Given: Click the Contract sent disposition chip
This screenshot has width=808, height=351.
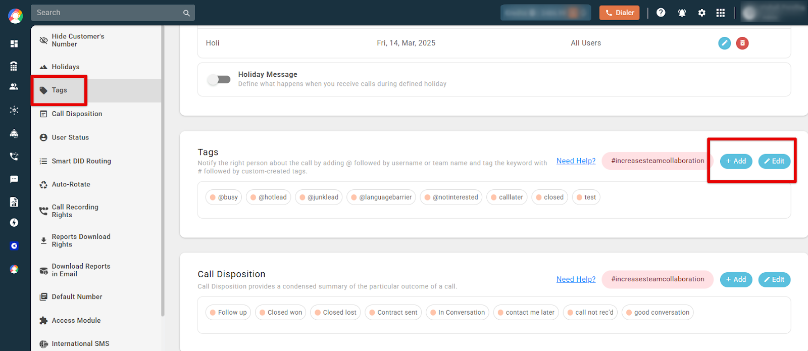Looking at the screenshot, I should (x=393, y=313).
